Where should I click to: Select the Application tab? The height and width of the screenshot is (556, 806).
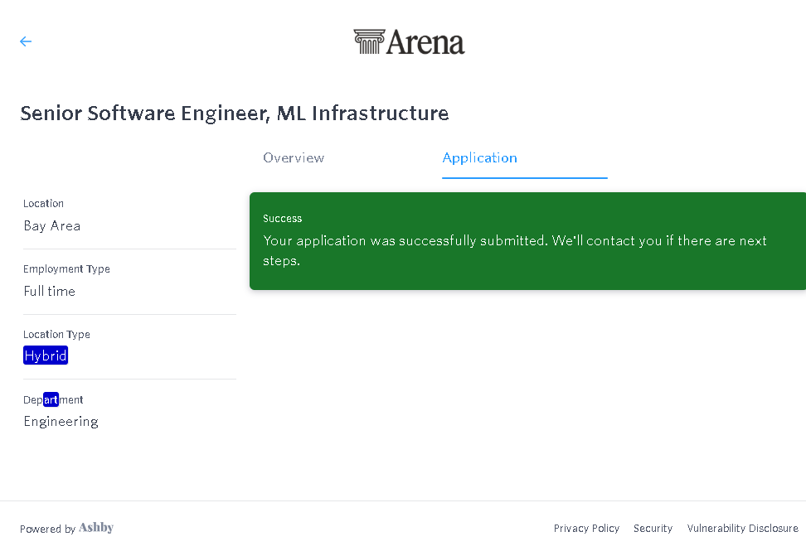[x=480, y=157]
